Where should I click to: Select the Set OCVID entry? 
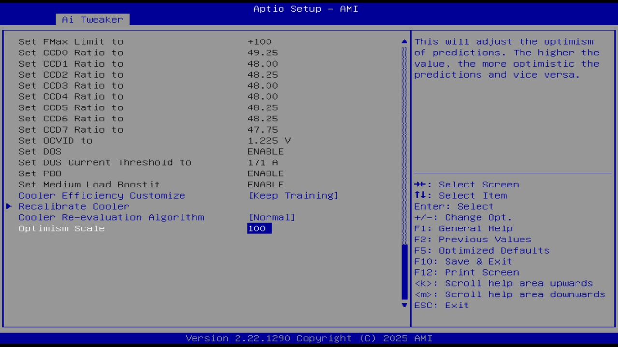[56, 140]
